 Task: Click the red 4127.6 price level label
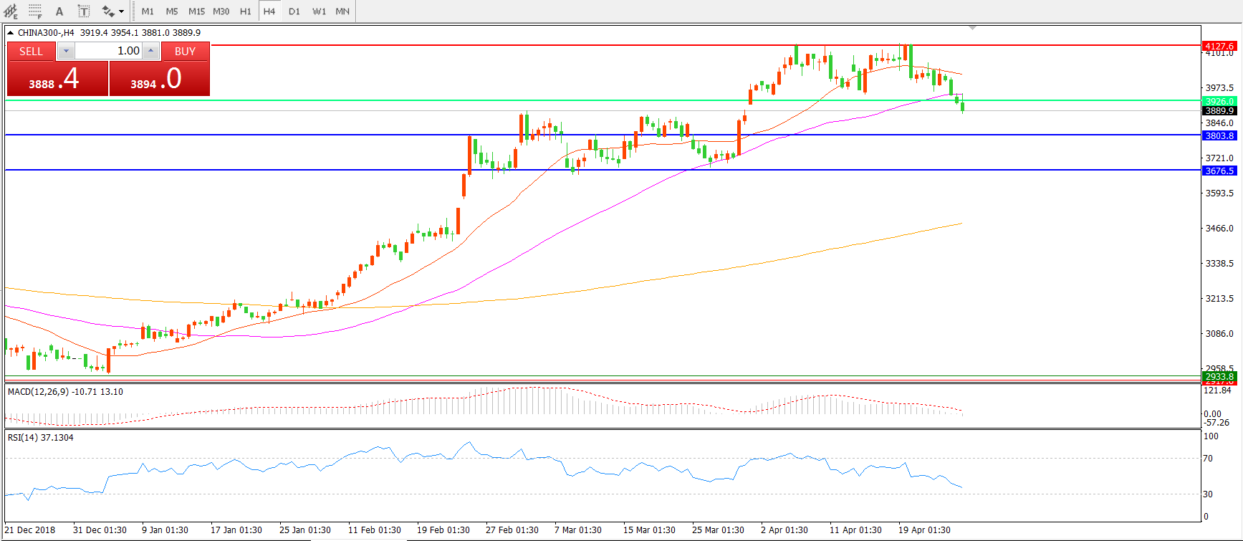point(1219,46)
